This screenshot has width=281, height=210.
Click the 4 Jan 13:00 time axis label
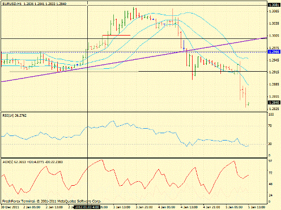coord(189,207)
